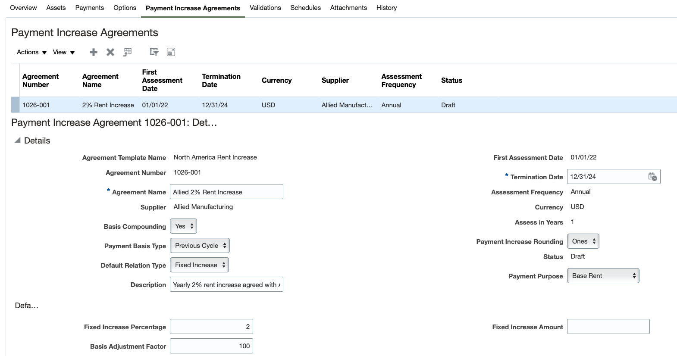Click the add agreement plus icon
Image resolution: width=677 pixels, height=356 pixels.
[93, 52]
